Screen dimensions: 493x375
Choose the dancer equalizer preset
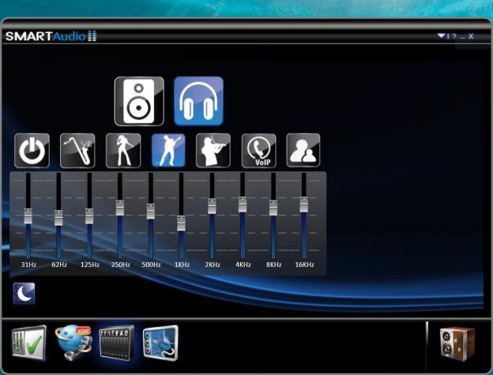coord(123,150)
